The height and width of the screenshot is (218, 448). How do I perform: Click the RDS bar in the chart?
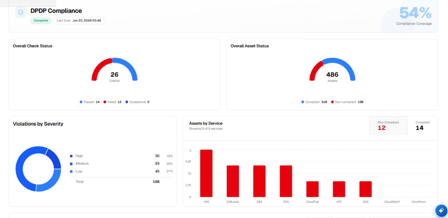[x=286, y=181]
